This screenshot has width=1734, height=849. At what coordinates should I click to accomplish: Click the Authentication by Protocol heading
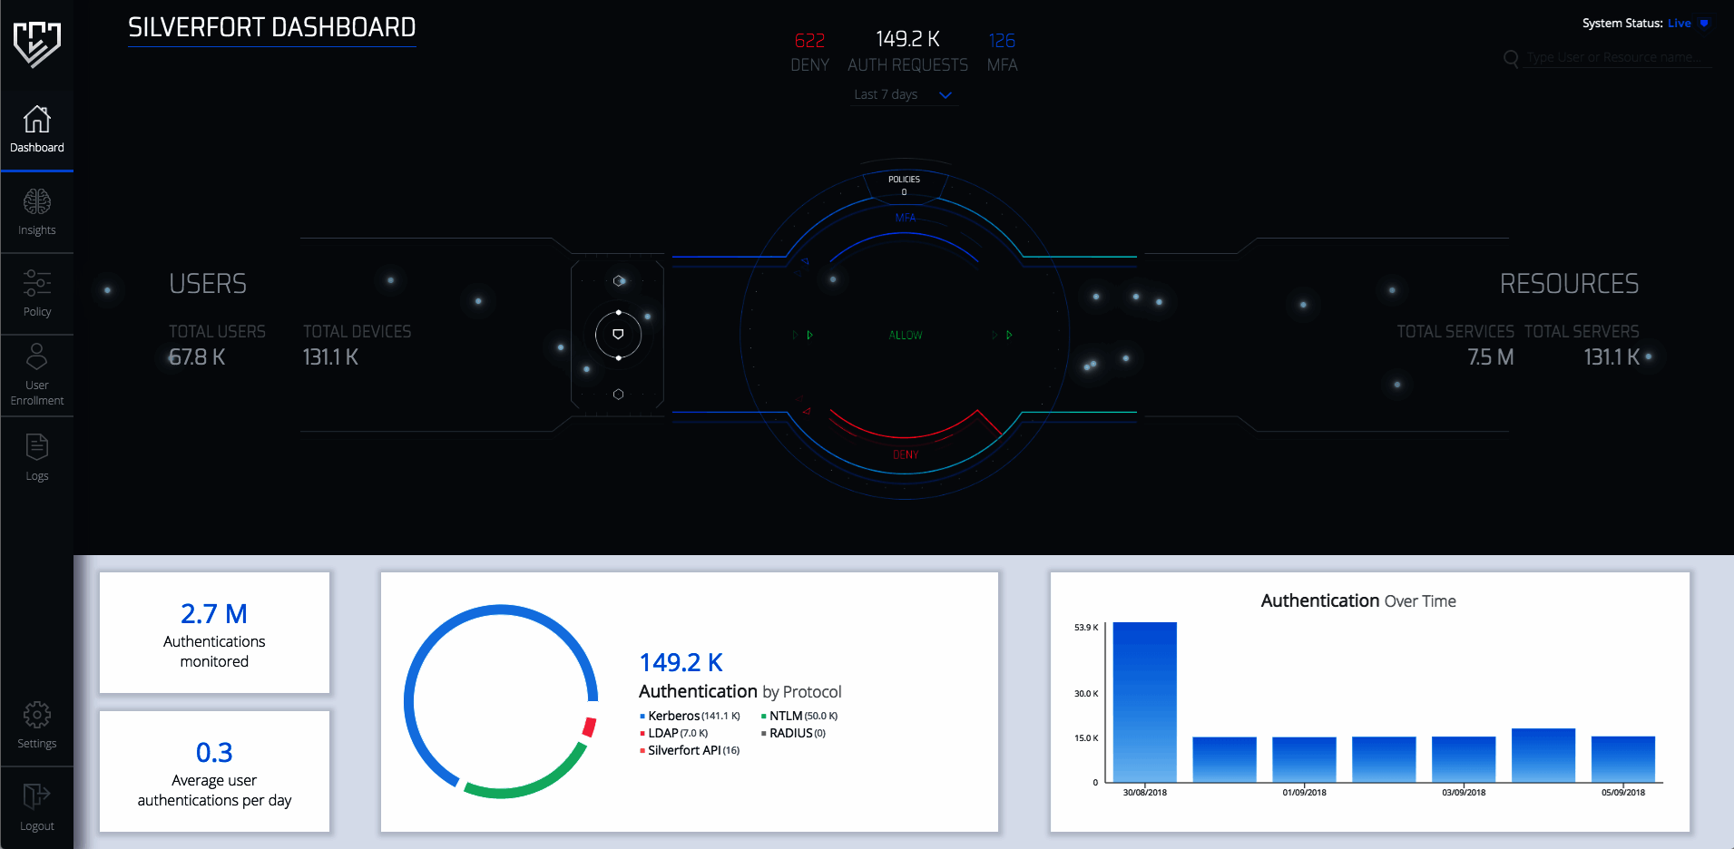pos(740,692)
